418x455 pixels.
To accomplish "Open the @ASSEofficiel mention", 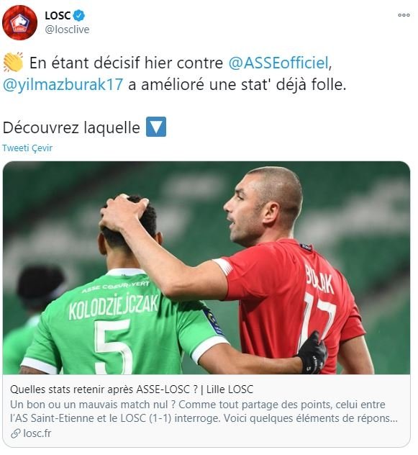I will [x=278, y=63].
